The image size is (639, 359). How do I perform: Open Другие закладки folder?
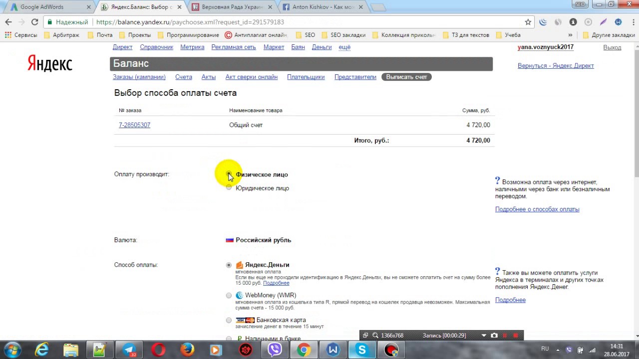(609, 35)
